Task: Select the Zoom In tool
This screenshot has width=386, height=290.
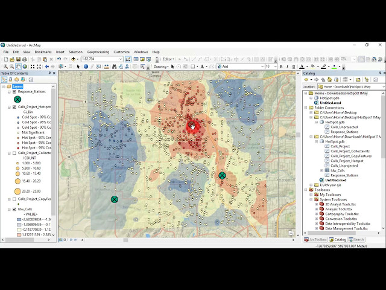Action: (5, 66)
